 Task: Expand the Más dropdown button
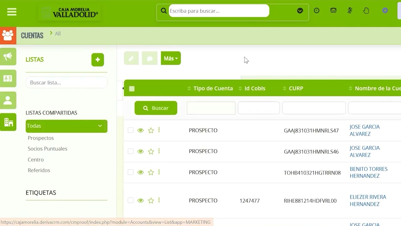coord(171,58)
